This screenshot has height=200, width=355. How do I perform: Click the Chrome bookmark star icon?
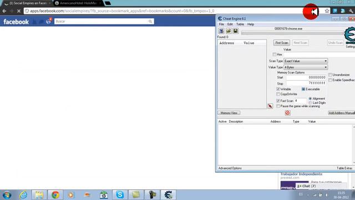tap(327, 11)
